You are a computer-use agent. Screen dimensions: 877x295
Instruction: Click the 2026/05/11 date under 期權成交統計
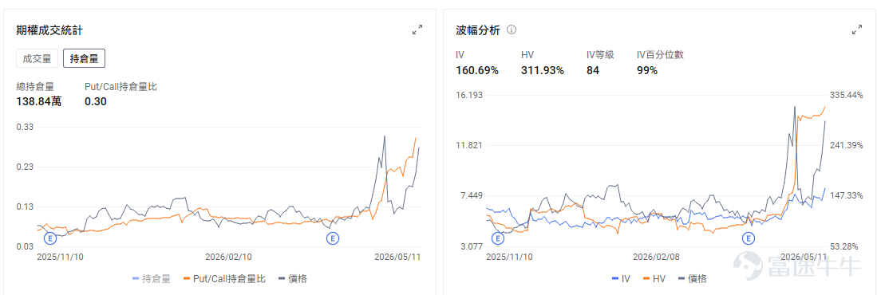point(397,257)
